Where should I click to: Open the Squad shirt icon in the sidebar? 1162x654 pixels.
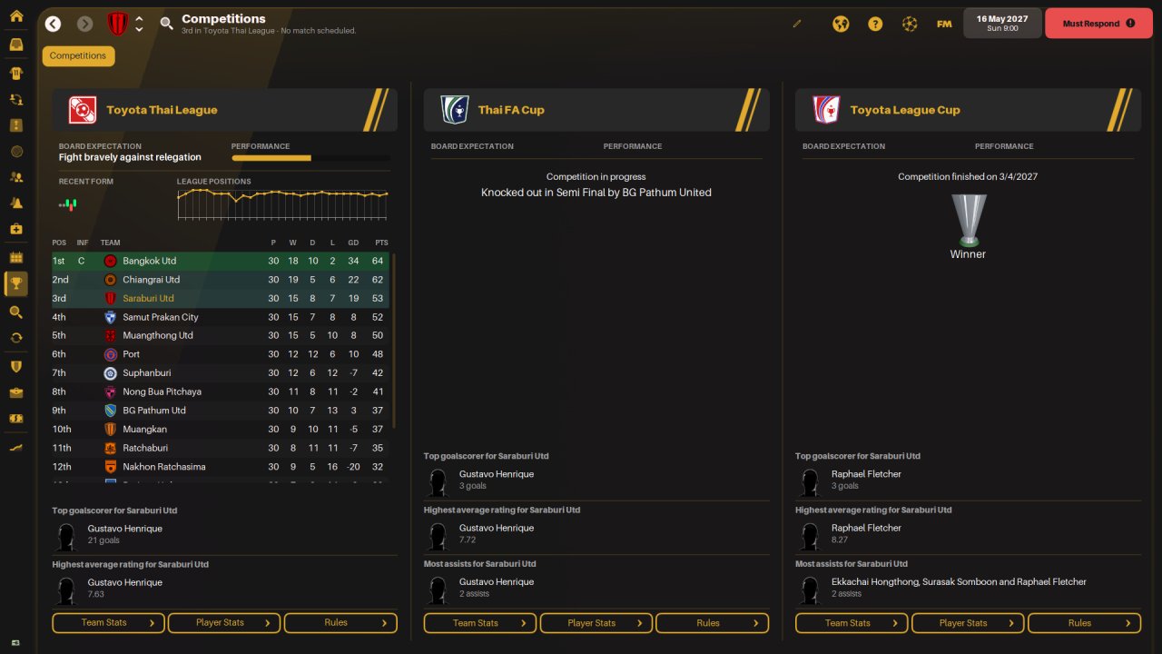(x=16, y=73)
